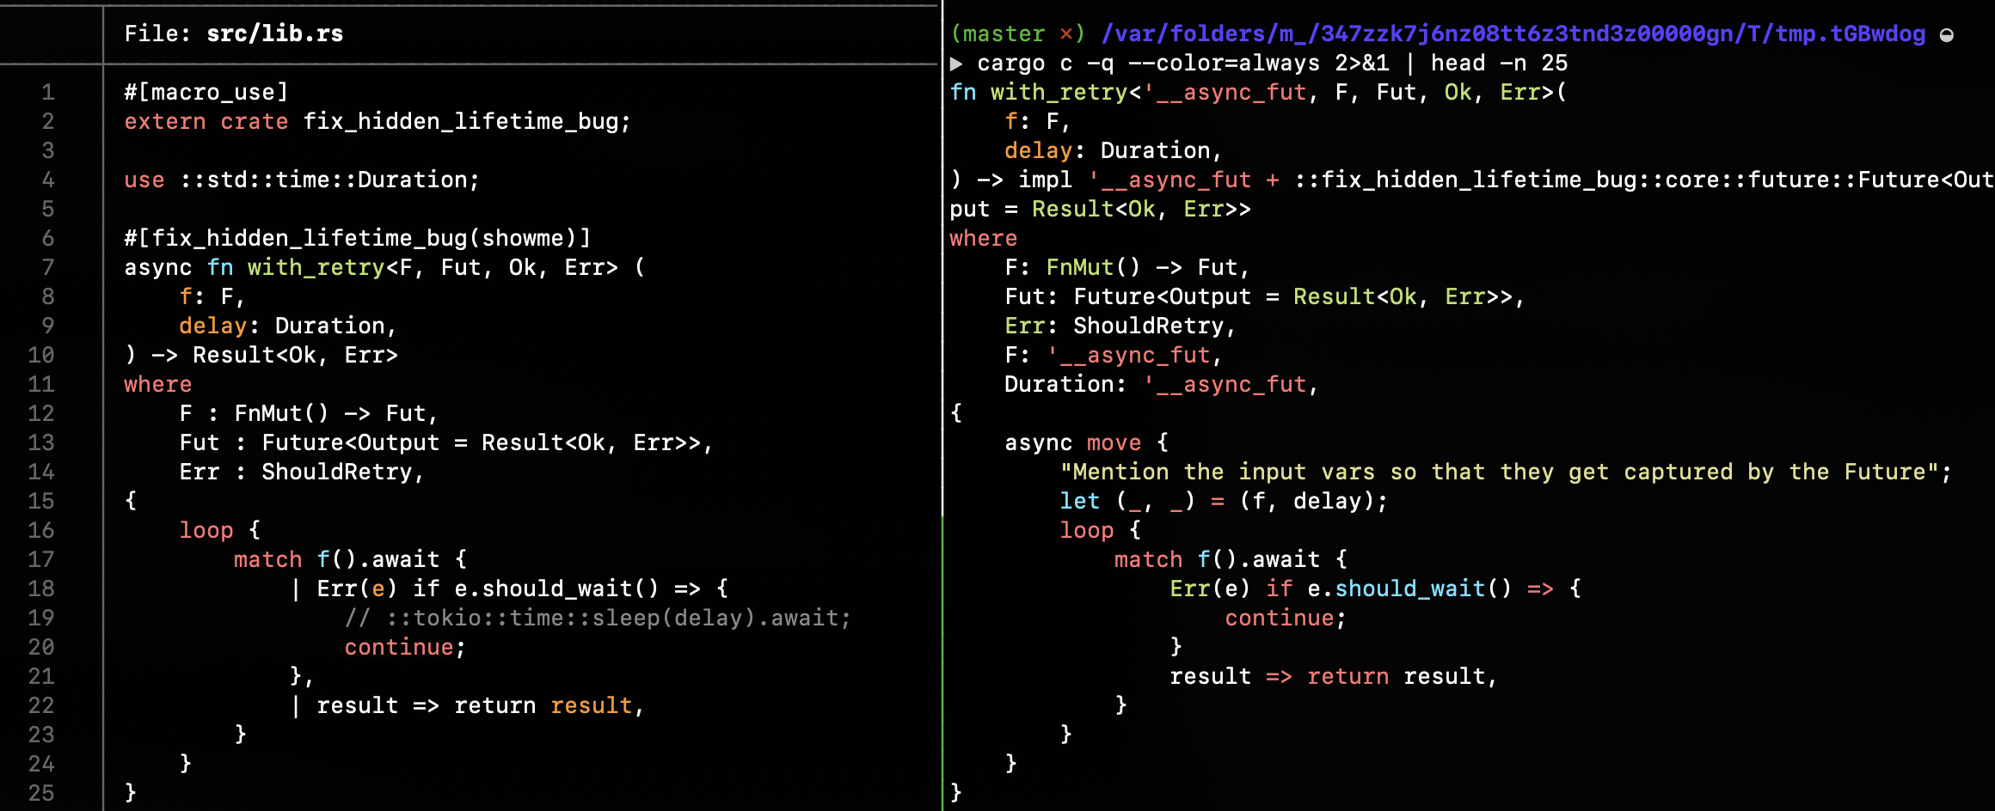Viewport: 1995px width, 811px height.
Task: Click the circle glyph after the tmp.tGBwdog path
Action: tap(1947, 34)
